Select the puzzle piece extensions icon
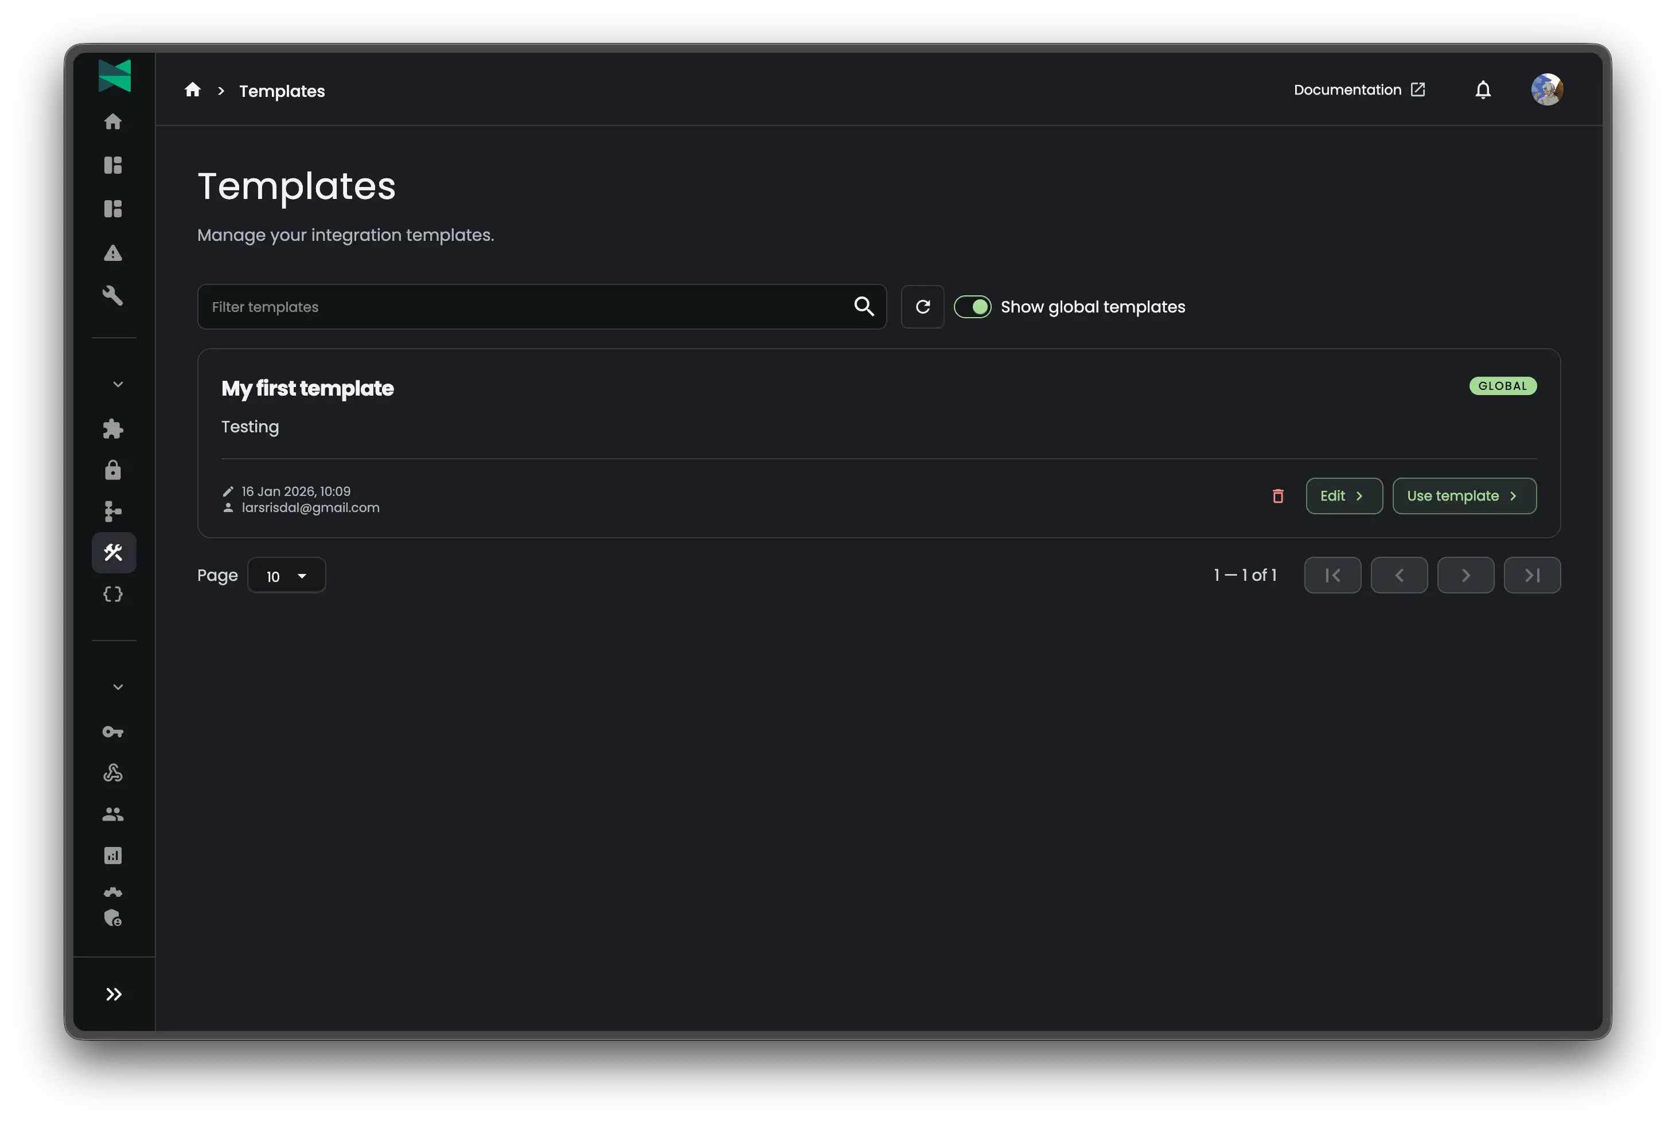The height and width of the screenshot is (1125, 1676). (x=114, y=429)
